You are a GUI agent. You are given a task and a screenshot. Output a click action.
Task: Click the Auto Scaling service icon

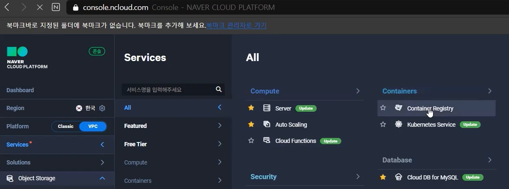point(267,124)
